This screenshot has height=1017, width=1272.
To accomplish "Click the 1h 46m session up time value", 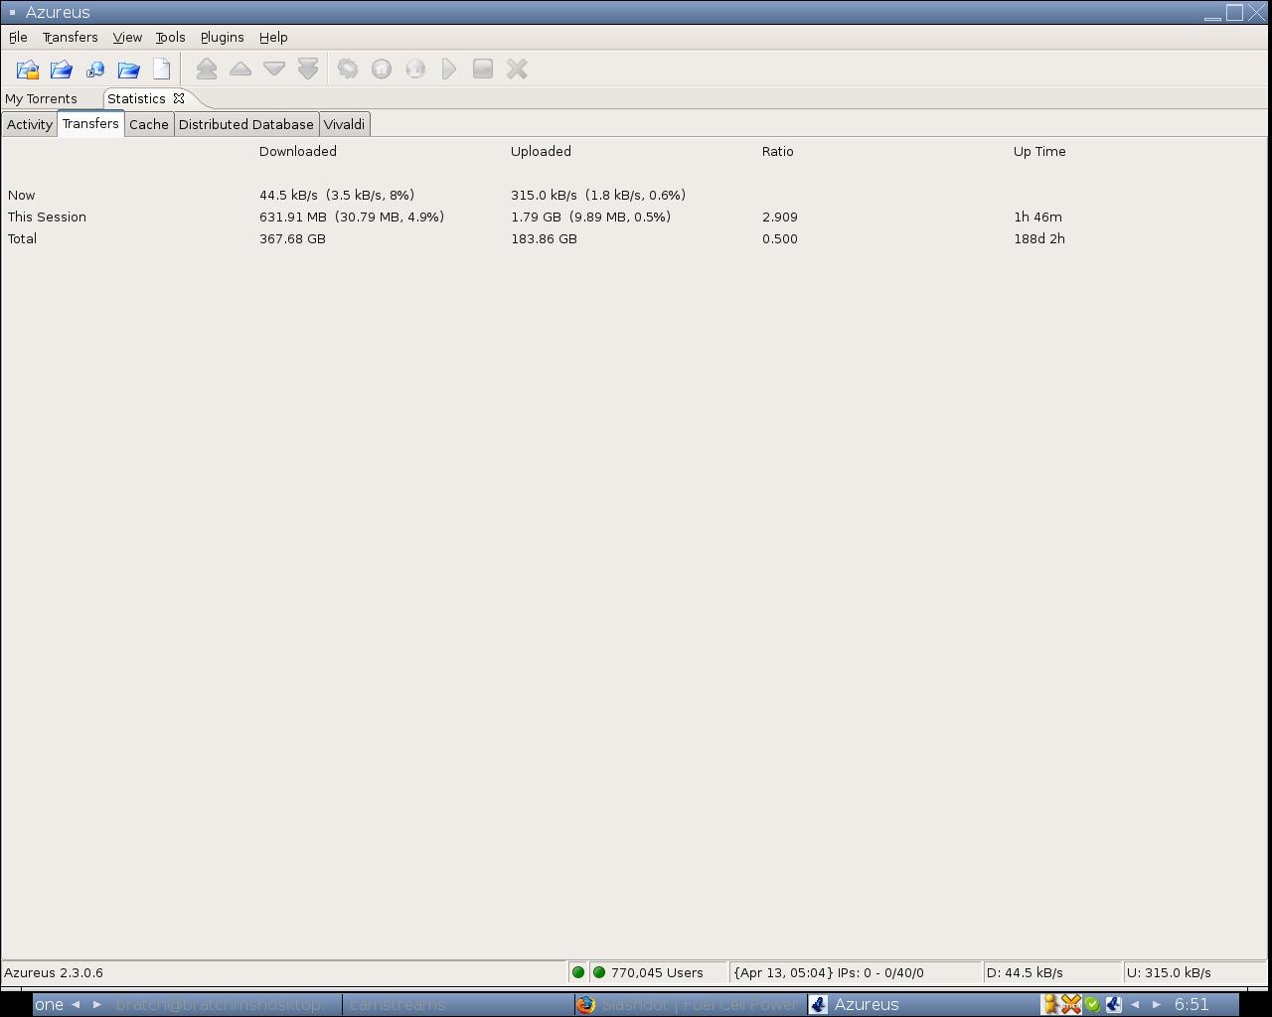I will coord(1037,217).
